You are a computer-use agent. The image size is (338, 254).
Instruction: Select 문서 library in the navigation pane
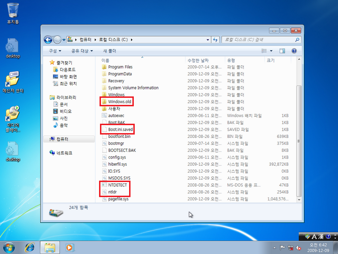pyautogui.click(x=61, y=104)
